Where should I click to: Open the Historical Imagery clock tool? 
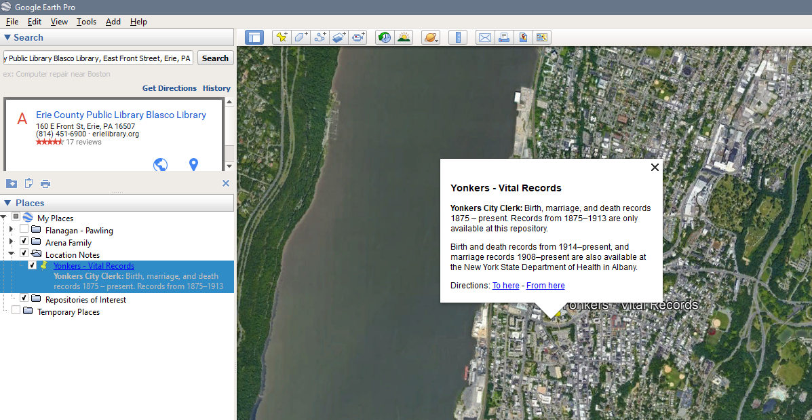click(385, 37)
